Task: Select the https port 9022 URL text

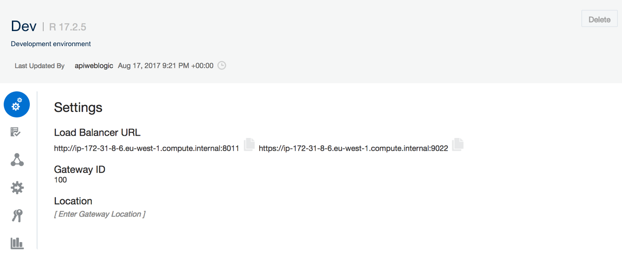Action: click(353, 148)
